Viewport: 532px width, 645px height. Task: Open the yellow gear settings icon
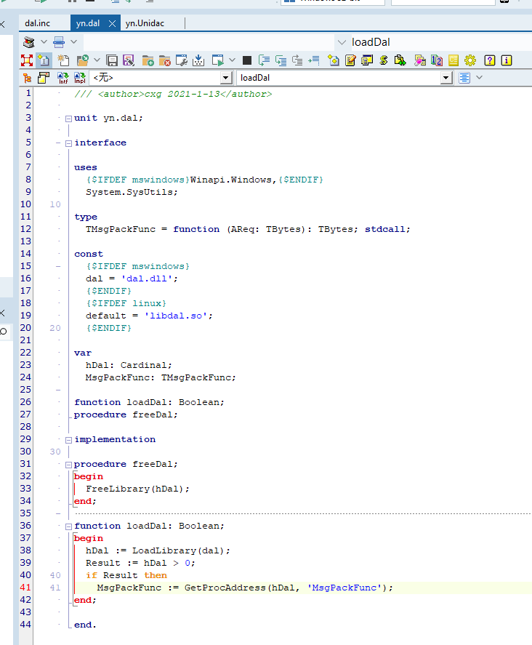pyautogui.click(x=470, y=60)
